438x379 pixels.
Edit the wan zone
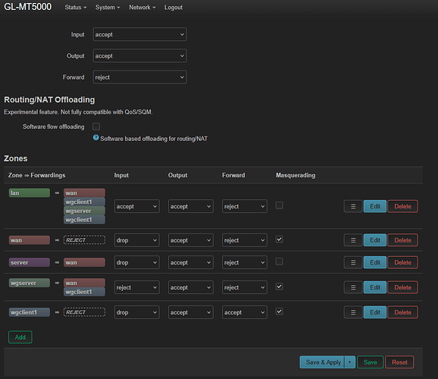click(375, 240)
